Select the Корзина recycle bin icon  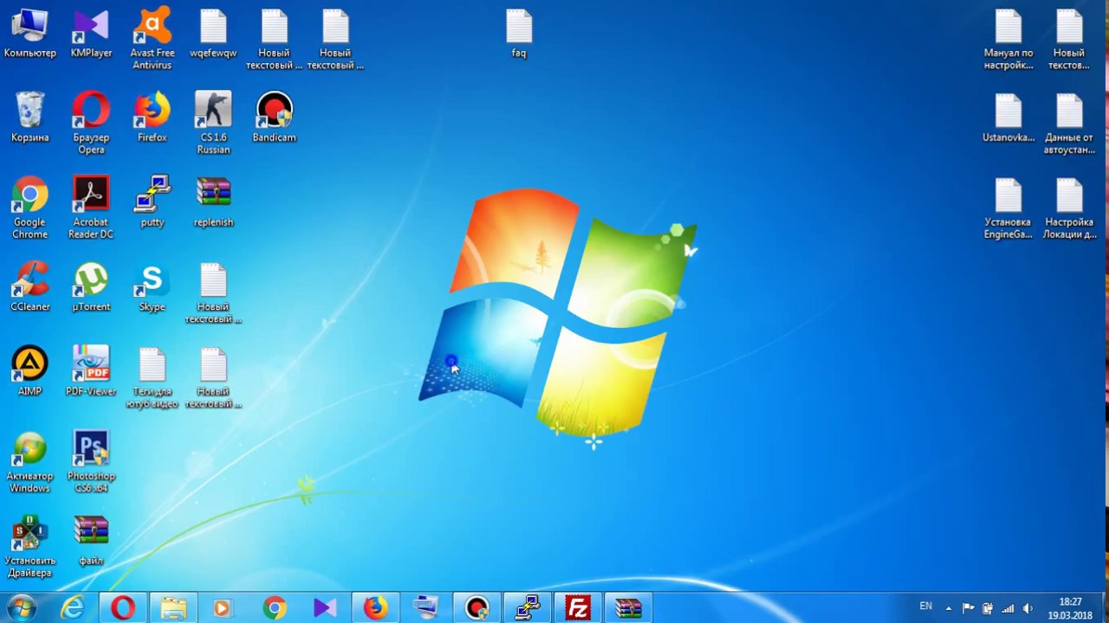point(29,118)
